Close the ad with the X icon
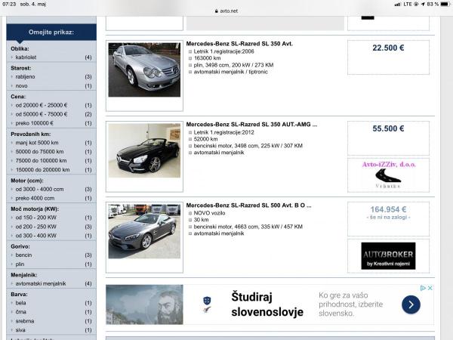This screenshot has width=453, height=340. tap(430, 288)
